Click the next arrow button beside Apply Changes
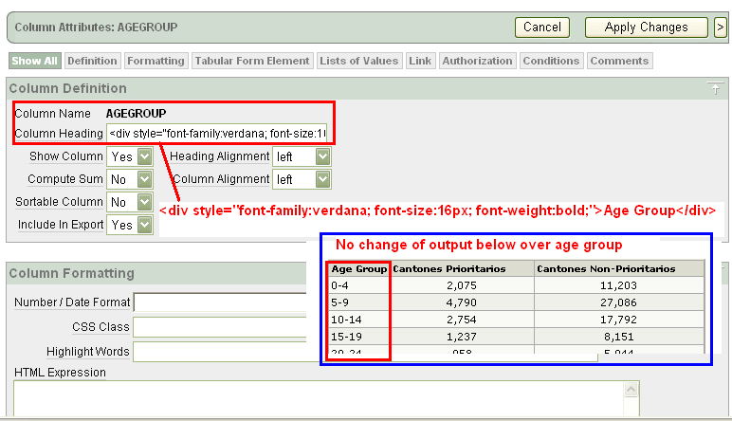 pyautogui.click(x=721, y=27)
